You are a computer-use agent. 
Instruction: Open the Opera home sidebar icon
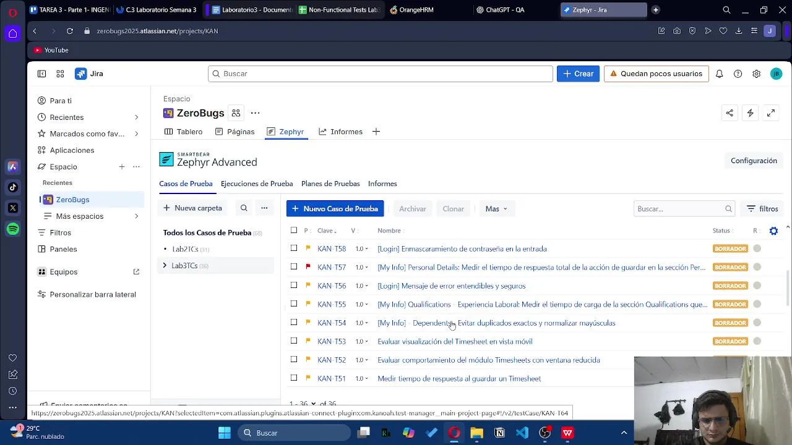pyautogui.click(x=13, y=34)
